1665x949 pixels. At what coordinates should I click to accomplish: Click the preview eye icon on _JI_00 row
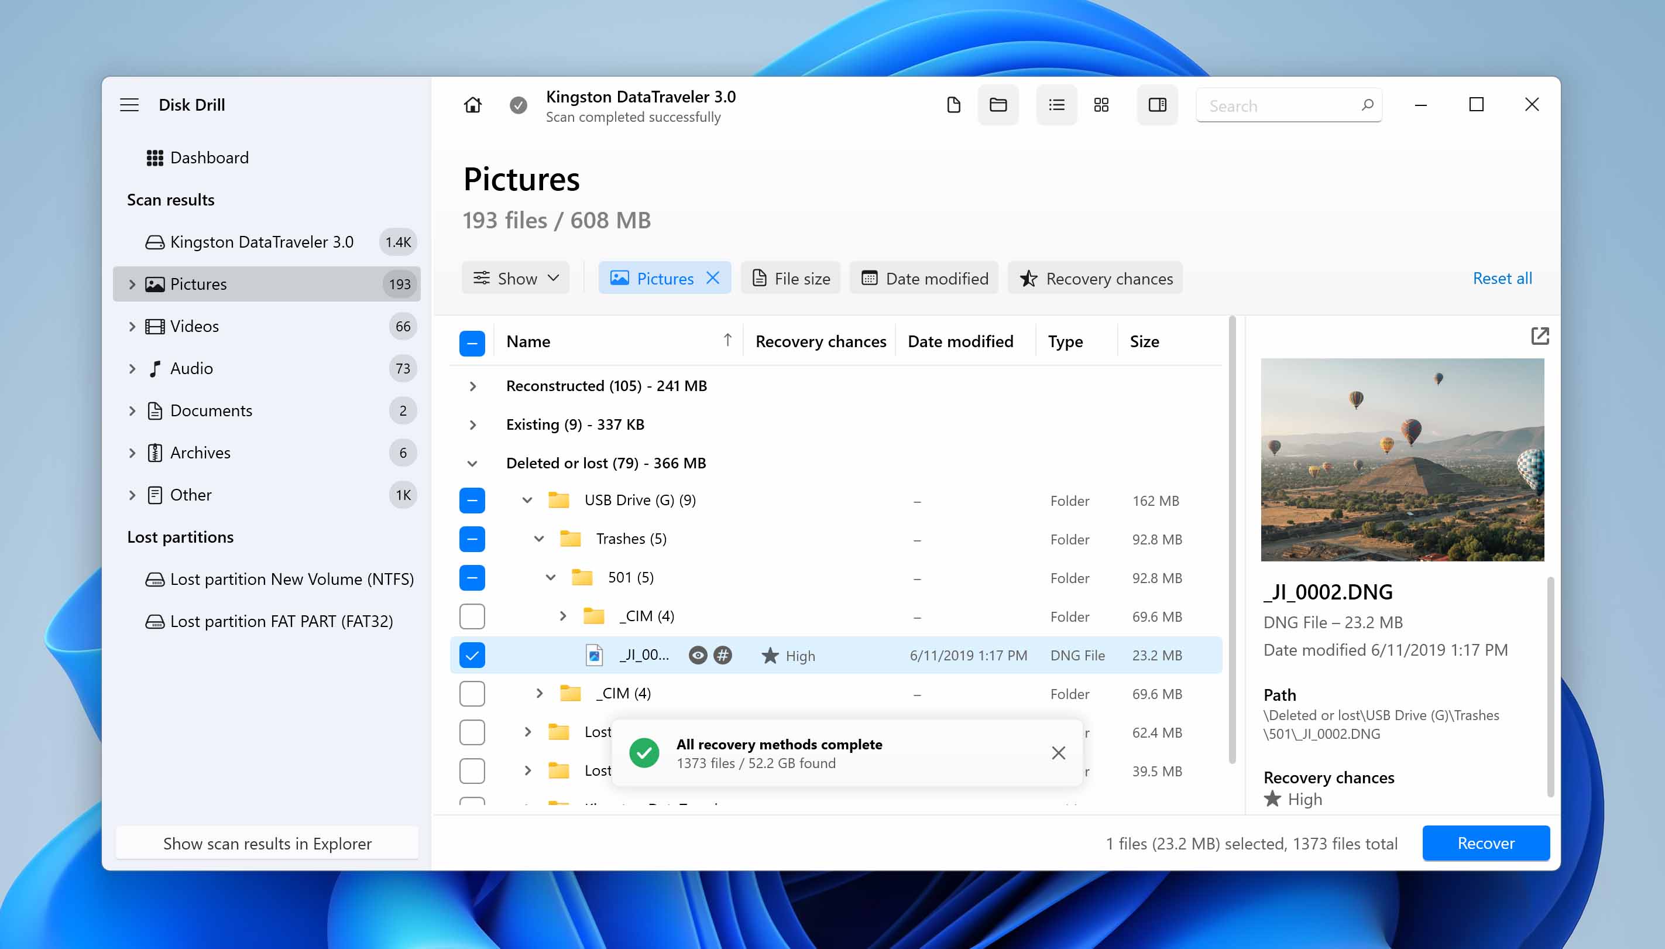(698, 655)
